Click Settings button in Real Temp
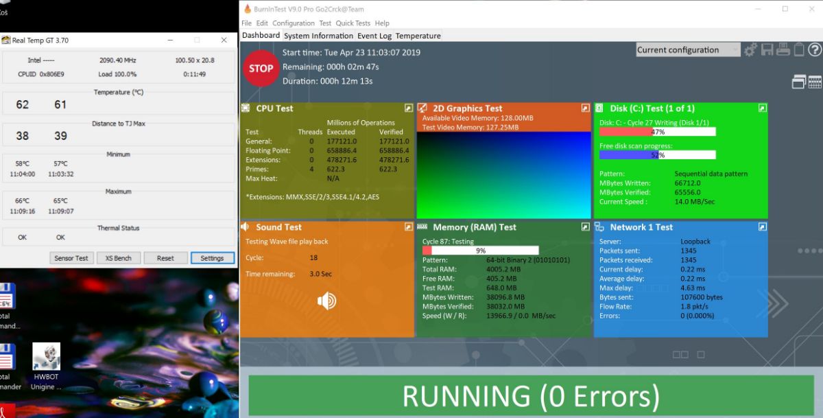823x418 pixels. (x=212, y=258)
